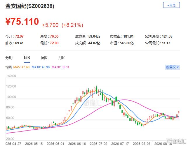Image resolution: width=188 pixels, height=146 pixels.
Task: Click the 2026-08-03 date axis label
Action: click(142, 144)
